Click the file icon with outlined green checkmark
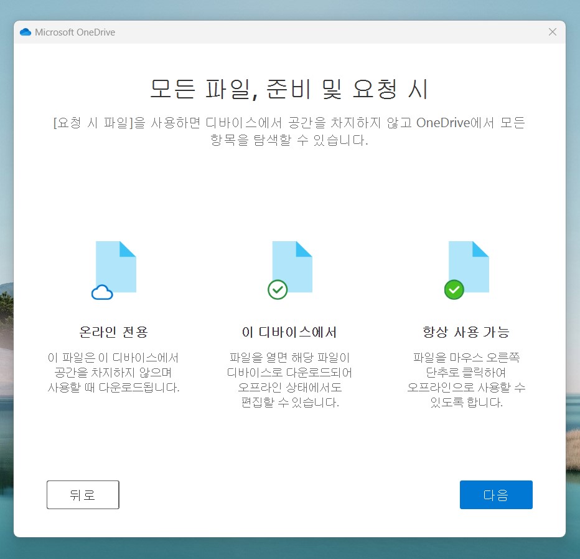Viewport: 580px width, 559px height. tap(291, 270)
